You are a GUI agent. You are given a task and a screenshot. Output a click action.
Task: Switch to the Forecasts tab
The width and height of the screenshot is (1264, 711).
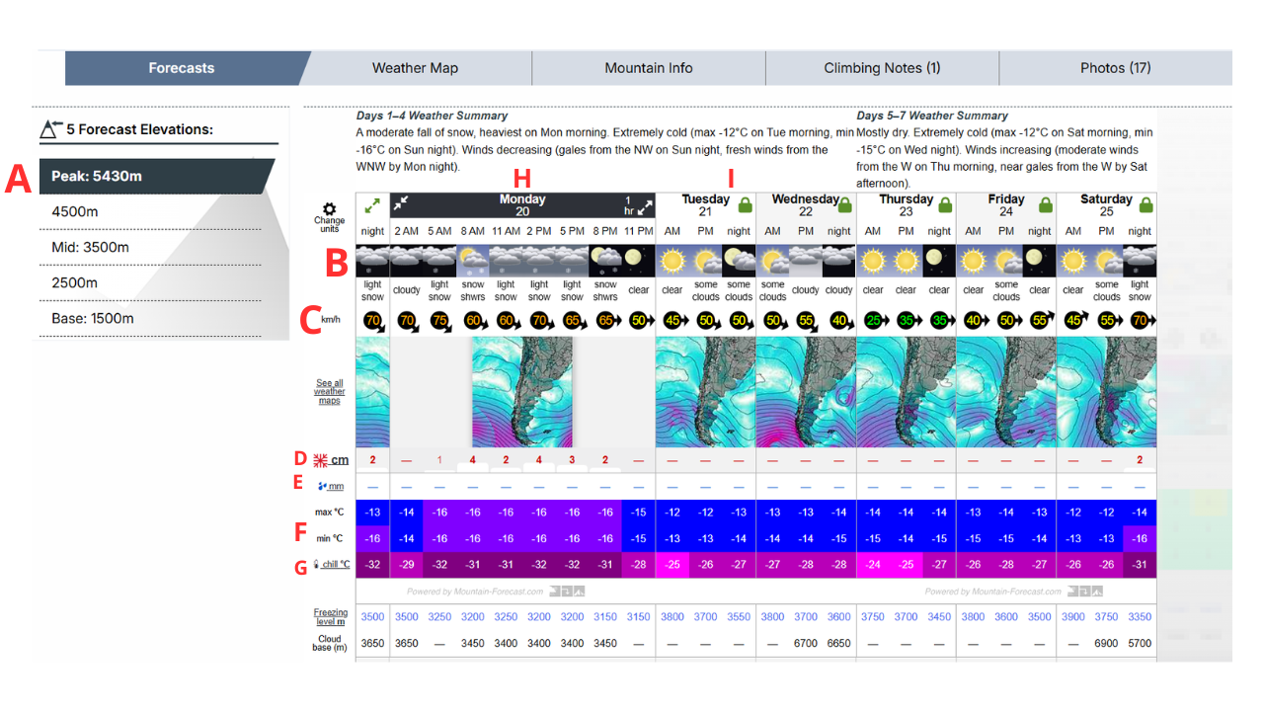(182, 68)
